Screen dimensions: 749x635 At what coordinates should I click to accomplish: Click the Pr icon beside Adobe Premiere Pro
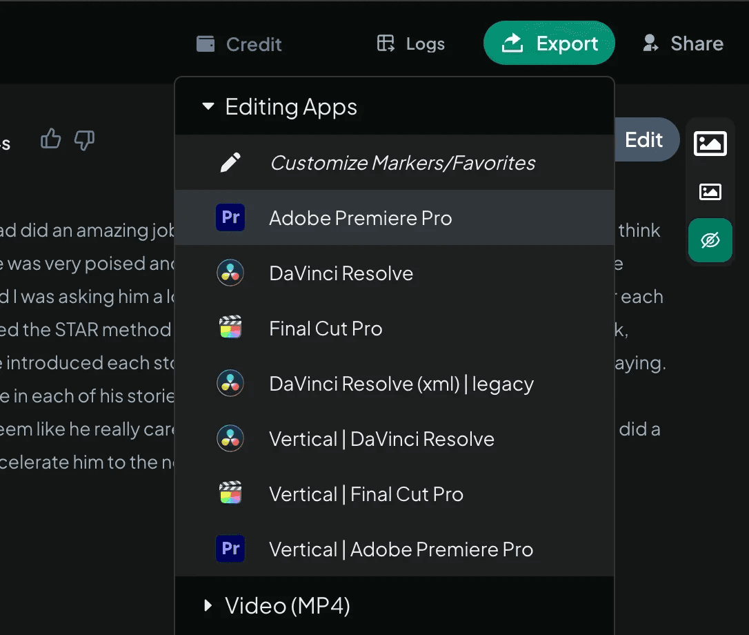click(230, 217)
